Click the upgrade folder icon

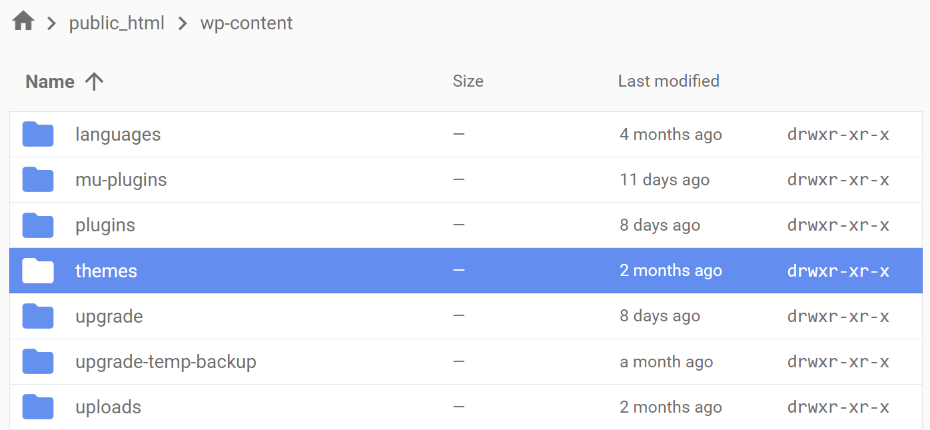pyautogui.click(x=38, y=316)
